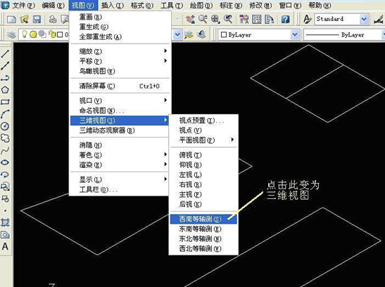The image size is (385, 287).
Task: Toggle the layer light bulb on/off
Action: click(x=25, y=34)
